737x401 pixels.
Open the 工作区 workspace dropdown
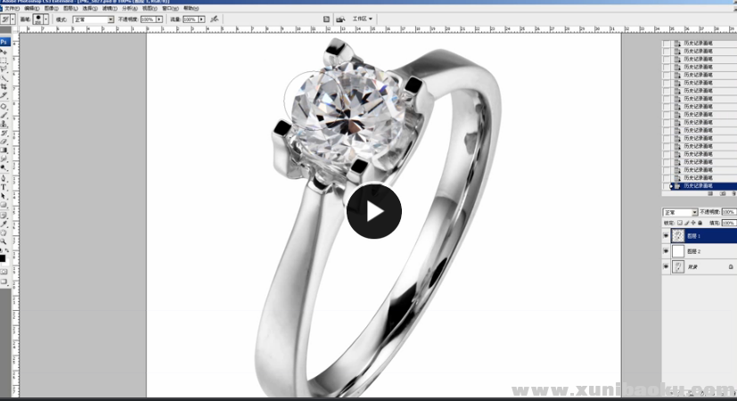click(x=364, y=19)
